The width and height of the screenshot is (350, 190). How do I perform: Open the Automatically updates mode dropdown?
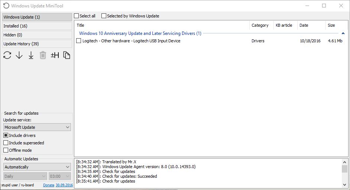[x=37, y=167]
